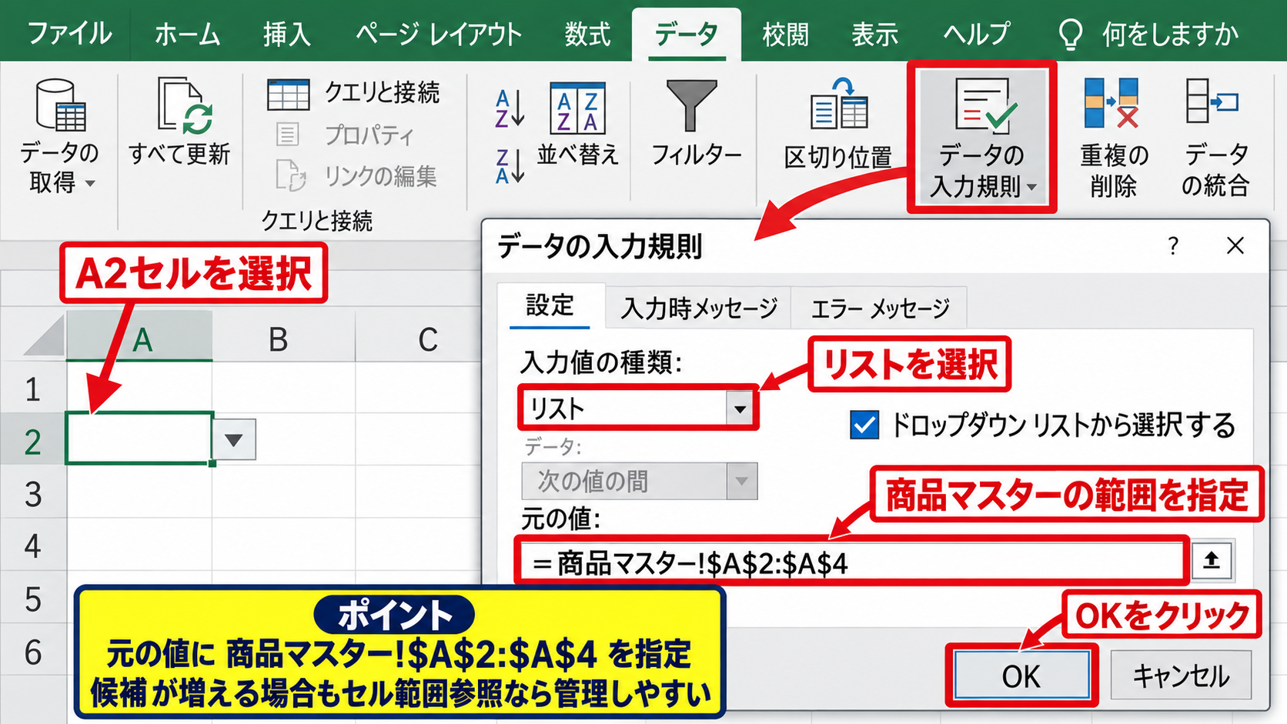1287x724 pixels.
Task: Expand the データの取得 dropdown arrow
Action: [90, 184]
